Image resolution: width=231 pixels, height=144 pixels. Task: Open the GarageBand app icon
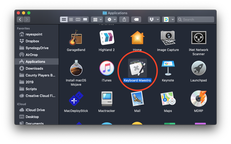76,38
